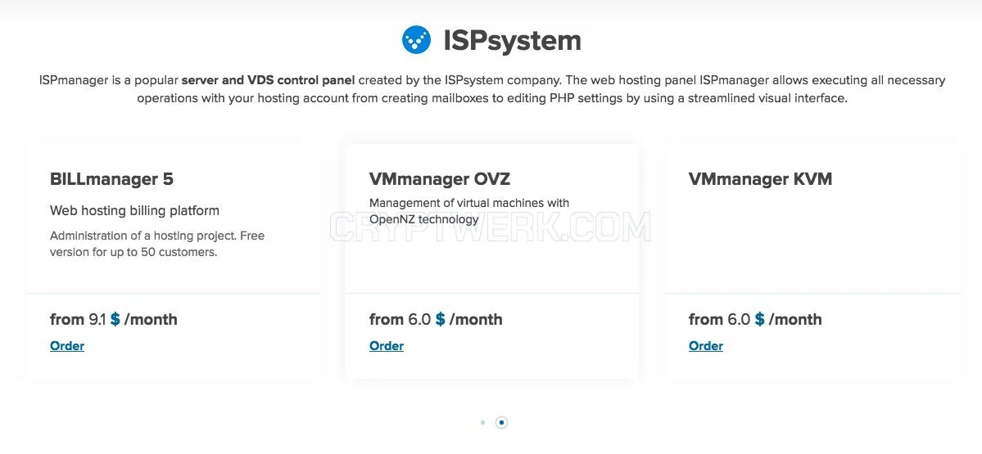
Task: Click the dollar sign in BILLmanager price
Action: point(115,319)
